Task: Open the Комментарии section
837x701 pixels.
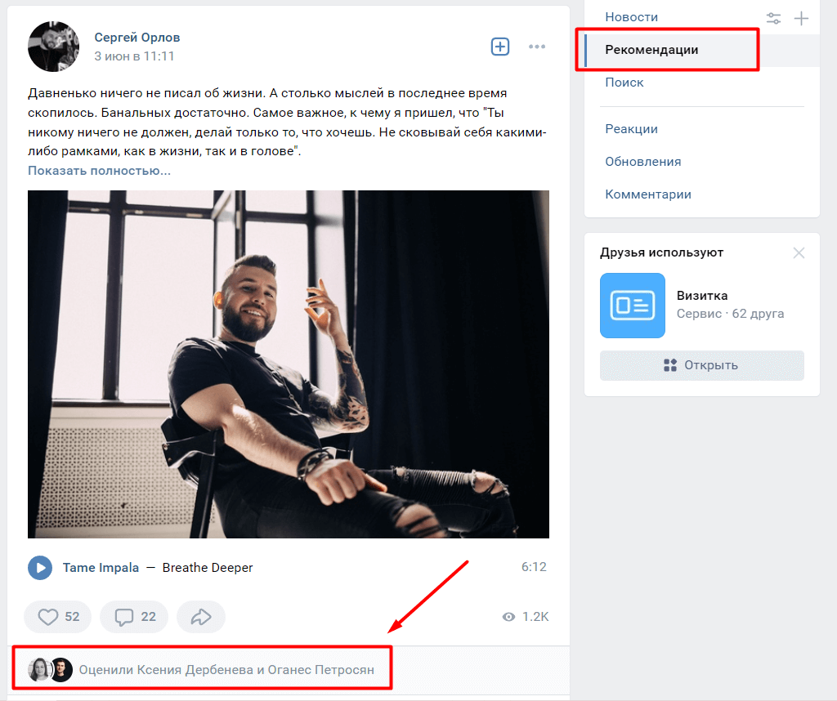Action: click(645, 194)
